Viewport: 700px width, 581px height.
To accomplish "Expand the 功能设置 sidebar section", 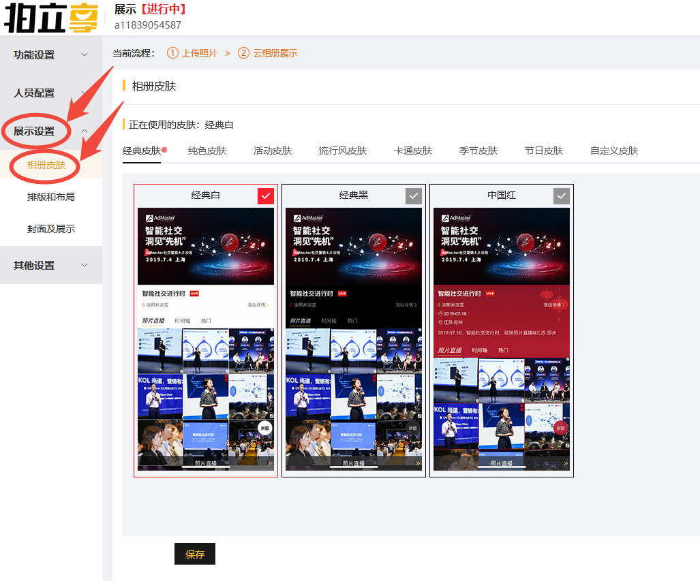I will click(x=50, y=55).
